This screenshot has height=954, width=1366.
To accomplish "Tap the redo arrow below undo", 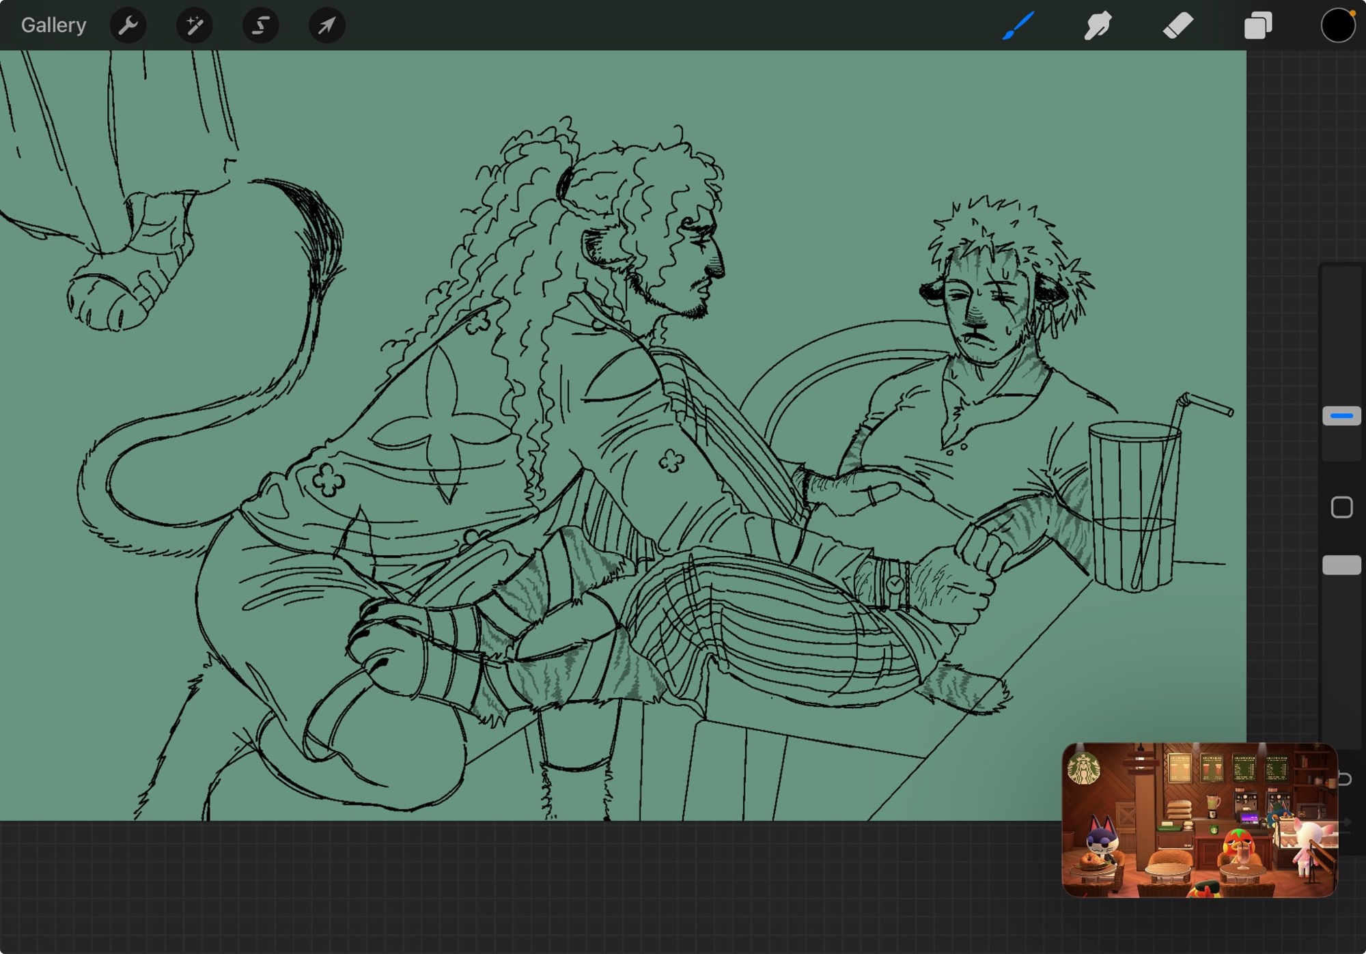I will 1346,822.
